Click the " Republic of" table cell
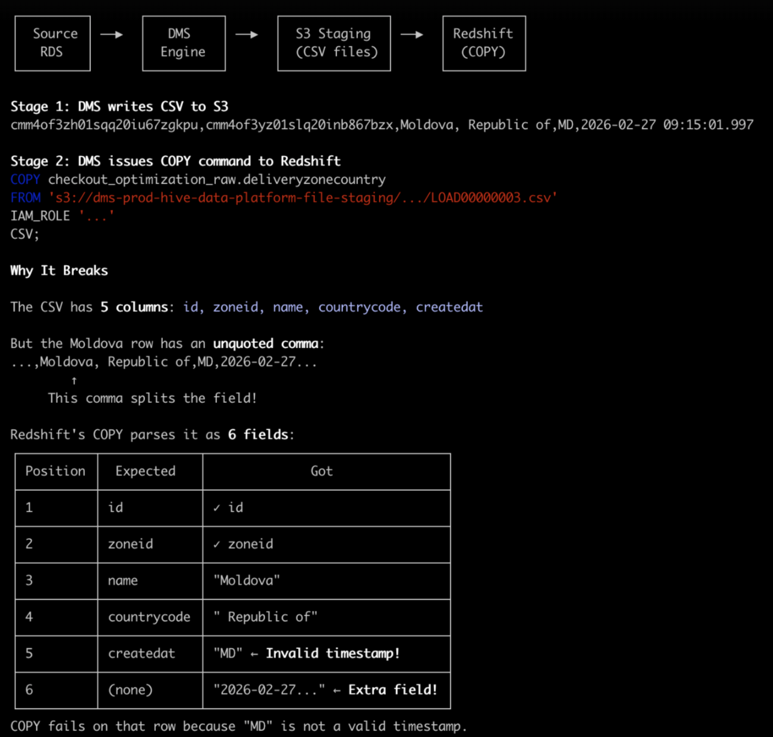Image resolution: width=773 pixels, height=737 pixels. click(266, 617)
